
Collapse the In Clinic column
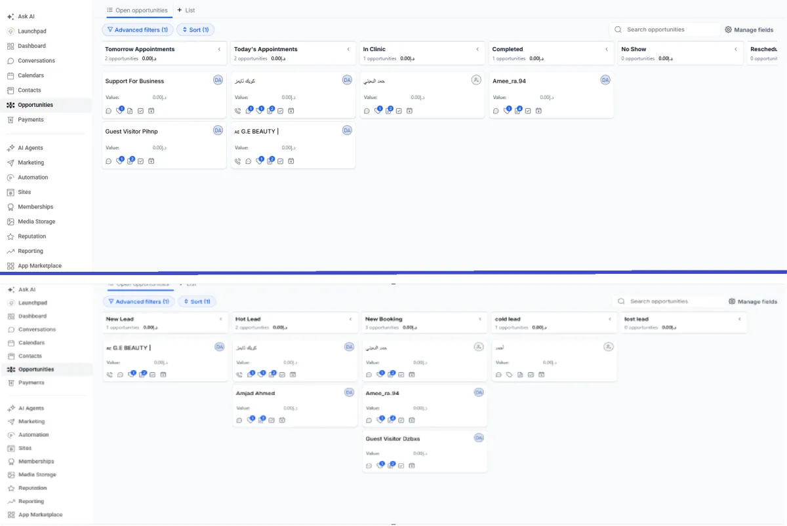477,49
